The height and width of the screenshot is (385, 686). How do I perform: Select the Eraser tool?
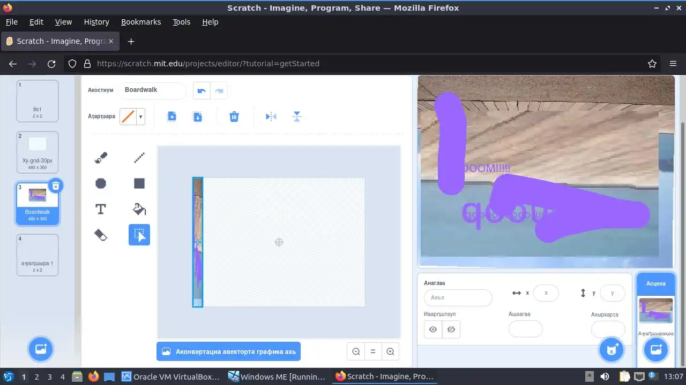coord(101,235)
